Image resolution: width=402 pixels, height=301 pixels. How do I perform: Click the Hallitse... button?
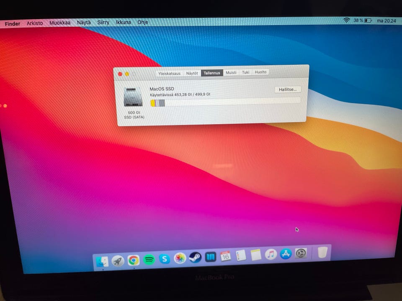[x=288, y=89]
